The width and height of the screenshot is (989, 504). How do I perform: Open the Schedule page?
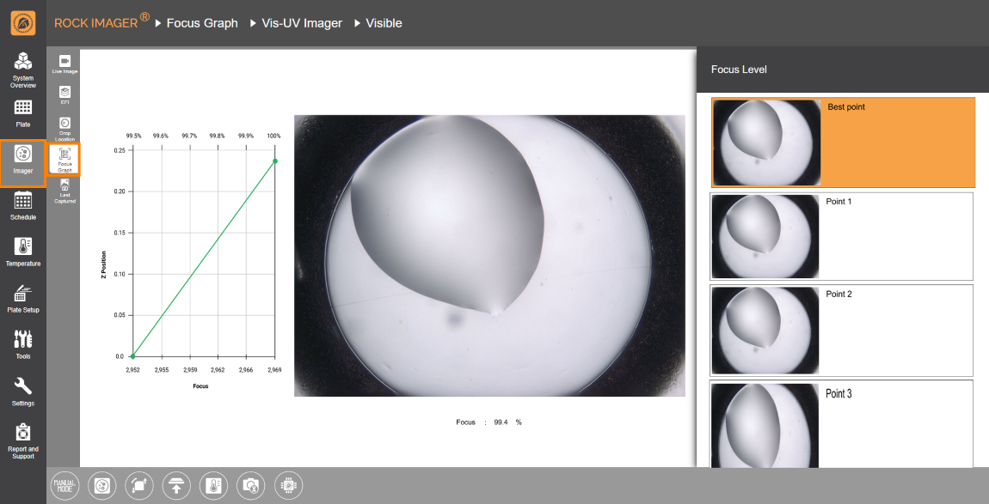pyautogui.click(x=23, y=205)
